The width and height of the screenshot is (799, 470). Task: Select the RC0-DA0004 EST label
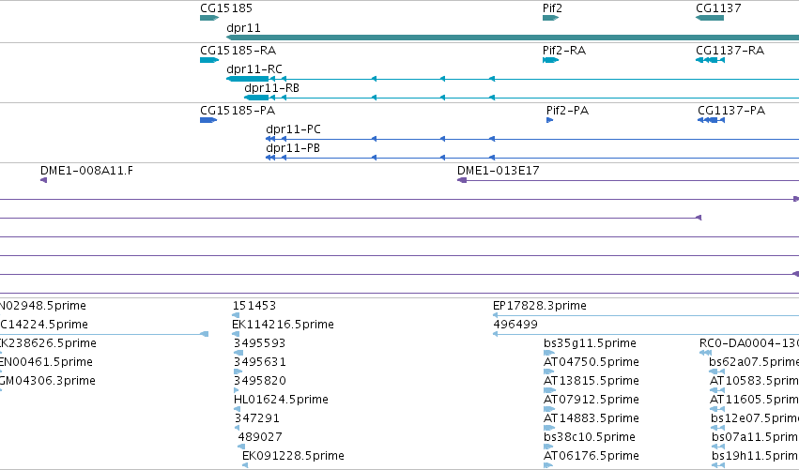pyautogui.click(x=749, y=343)
